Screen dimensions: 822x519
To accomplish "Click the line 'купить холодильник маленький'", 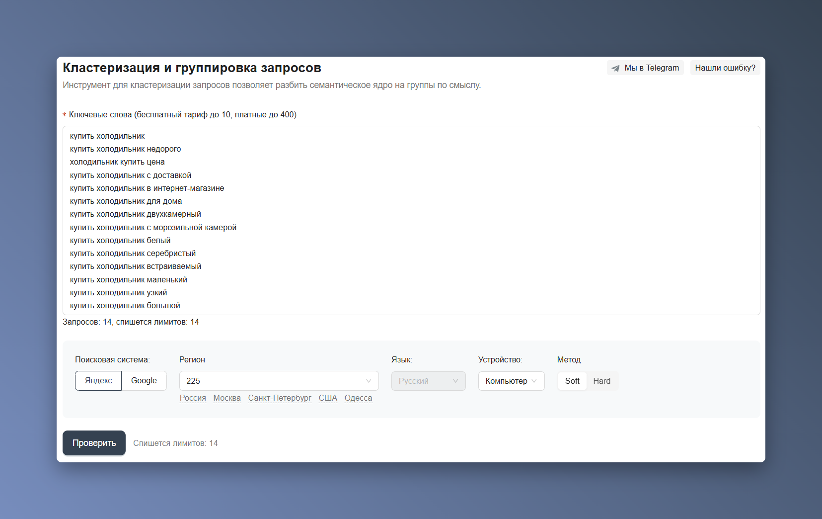I will pyautogui.click(x=128, y=280).
